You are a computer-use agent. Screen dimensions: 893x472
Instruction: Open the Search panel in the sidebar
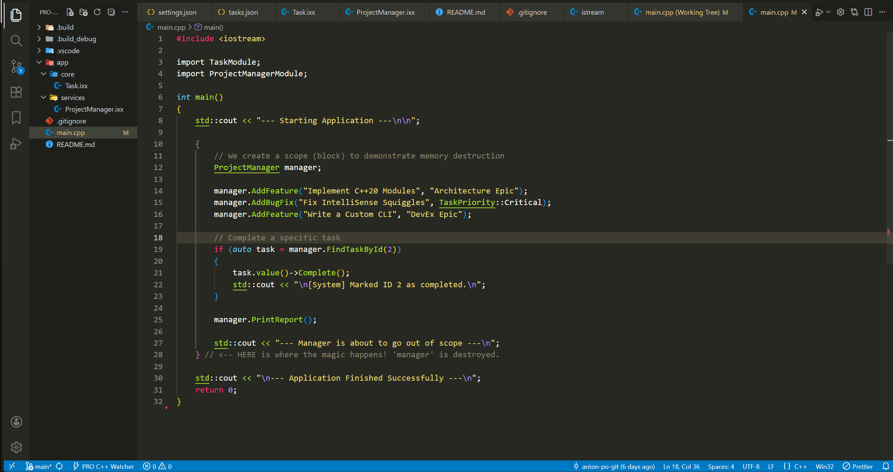16,41
